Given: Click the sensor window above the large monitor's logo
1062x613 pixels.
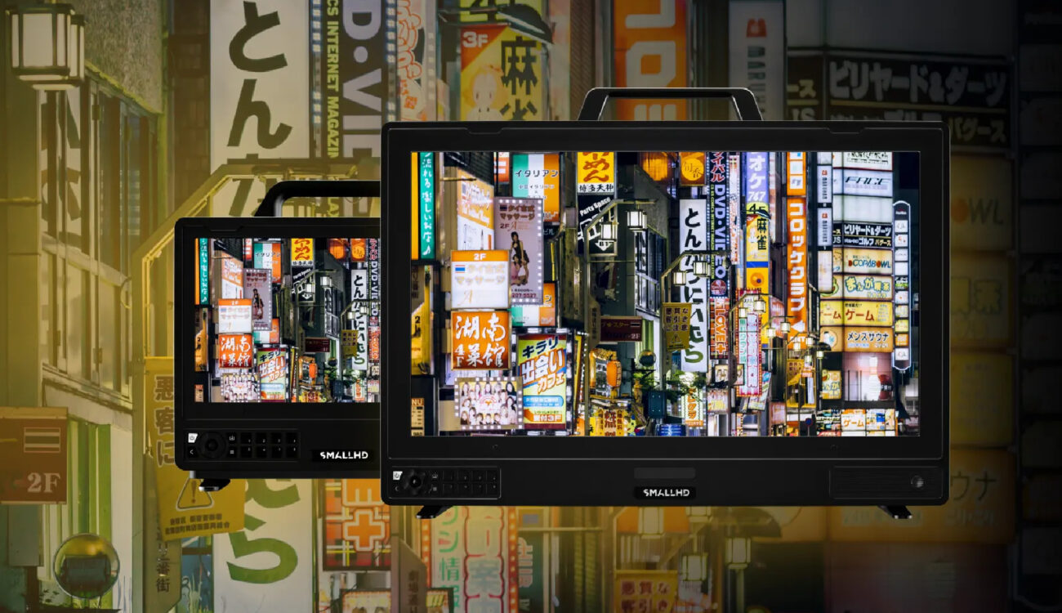Looking at the screenshot, I should (664, 474).
